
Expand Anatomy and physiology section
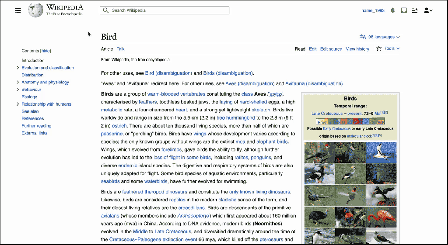(x=17, y=82)
